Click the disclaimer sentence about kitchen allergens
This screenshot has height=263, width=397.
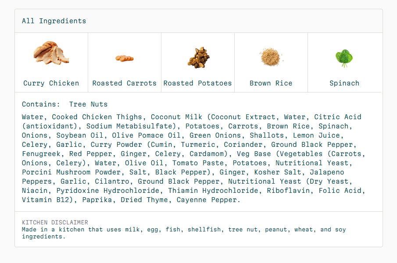pyautogui.click(x=184, y=233)
